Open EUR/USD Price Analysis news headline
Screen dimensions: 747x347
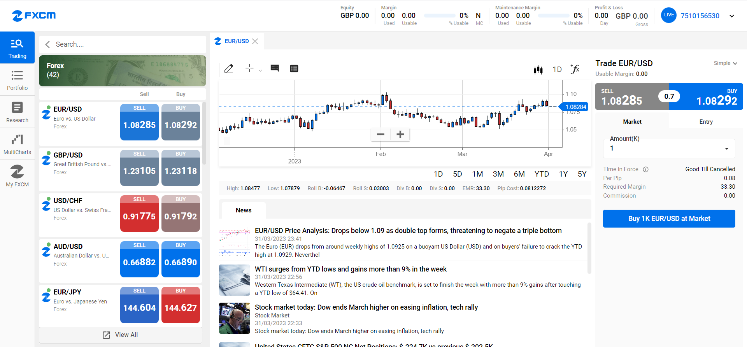pos(408,231)
